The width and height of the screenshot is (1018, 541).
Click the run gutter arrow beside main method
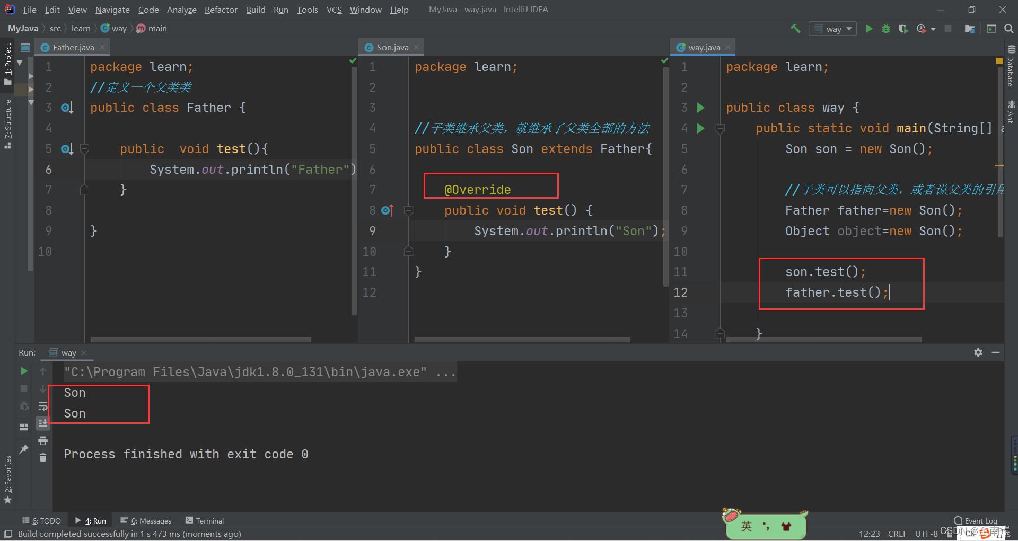point(701,128)
